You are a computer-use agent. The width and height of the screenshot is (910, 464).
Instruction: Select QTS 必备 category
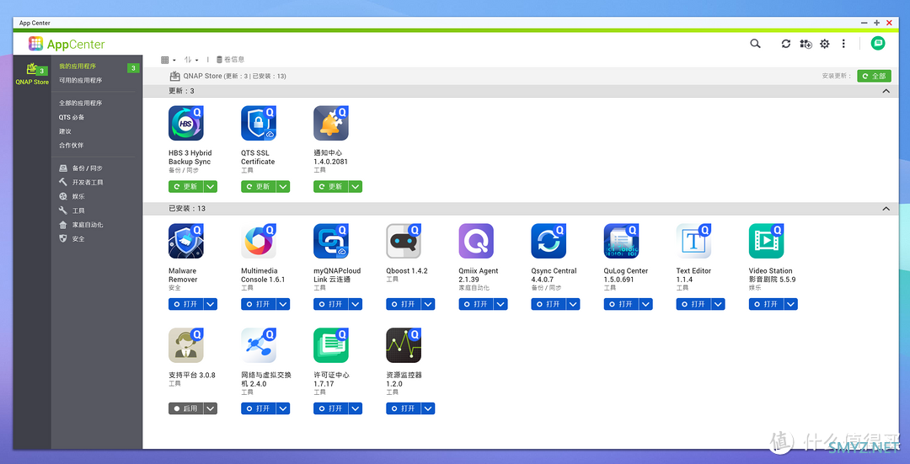coord(72,117)
